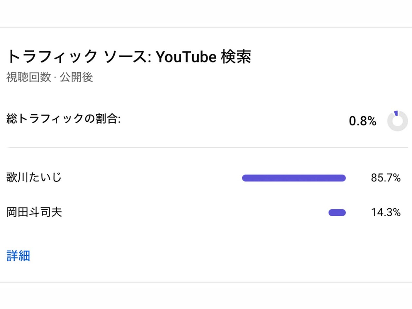Click the 視聴回数 subtitle text
Screen dimensions: 412x309
[29, 77]
